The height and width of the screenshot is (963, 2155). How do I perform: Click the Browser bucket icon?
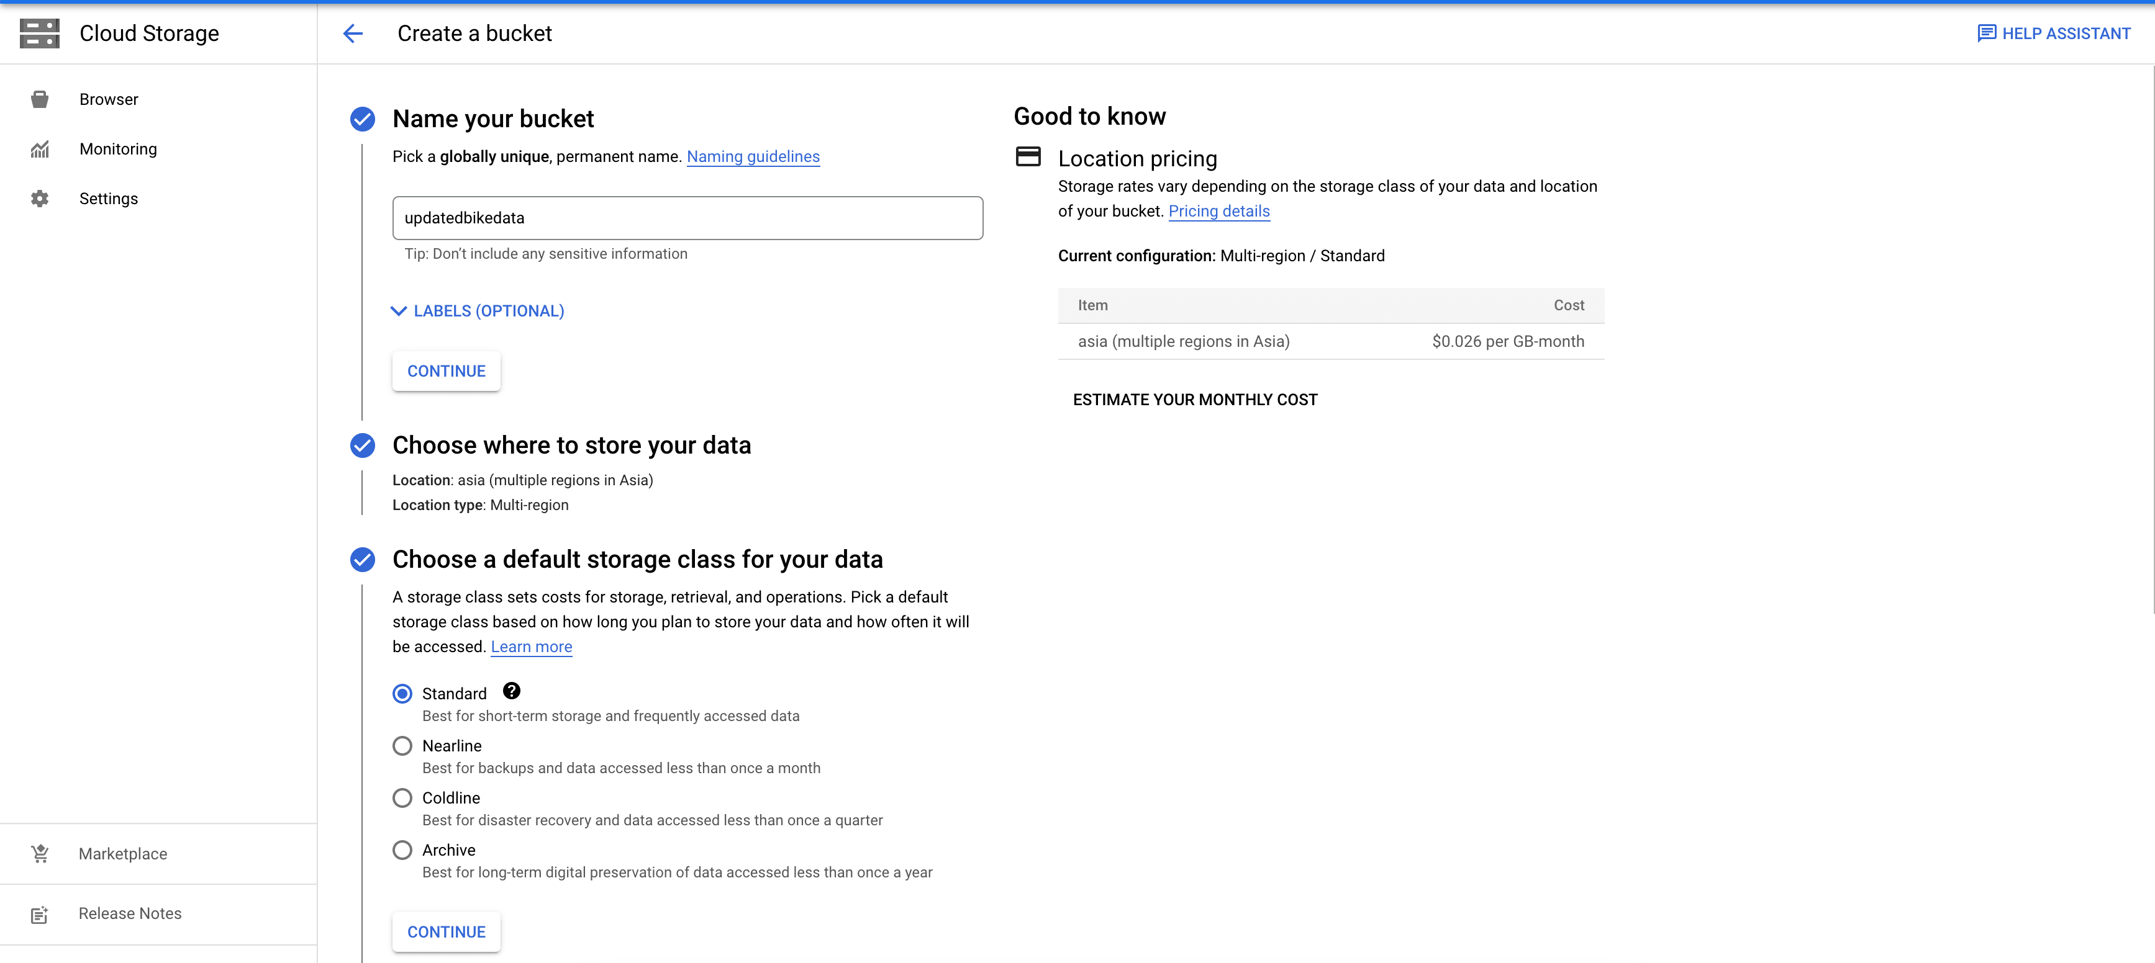(39, 99)
